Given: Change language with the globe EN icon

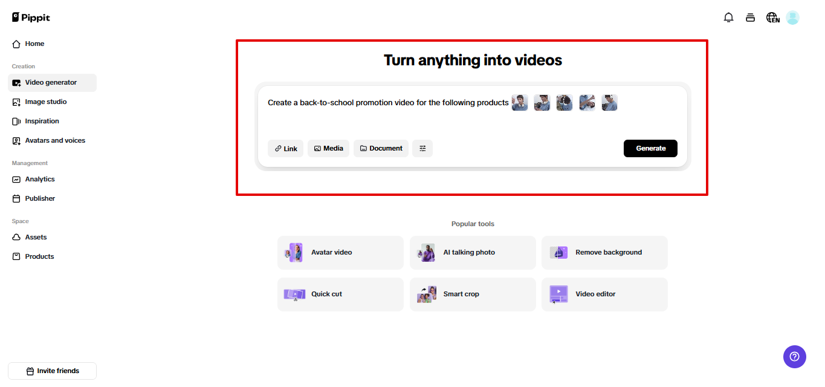Looking at the screenshot, I should click(x=772, y=18).
